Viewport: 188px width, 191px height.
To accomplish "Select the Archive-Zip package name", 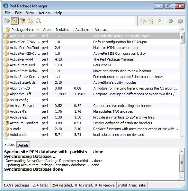I will 18,117.
